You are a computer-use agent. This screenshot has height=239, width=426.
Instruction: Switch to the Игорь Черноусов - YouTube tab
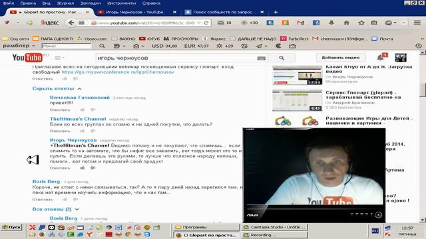coord(134,12)
